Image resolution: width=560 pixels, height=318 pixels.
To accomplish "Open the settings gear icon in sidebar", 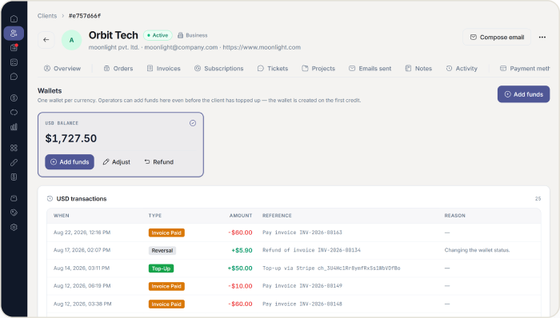I will [x=14, y=227].
